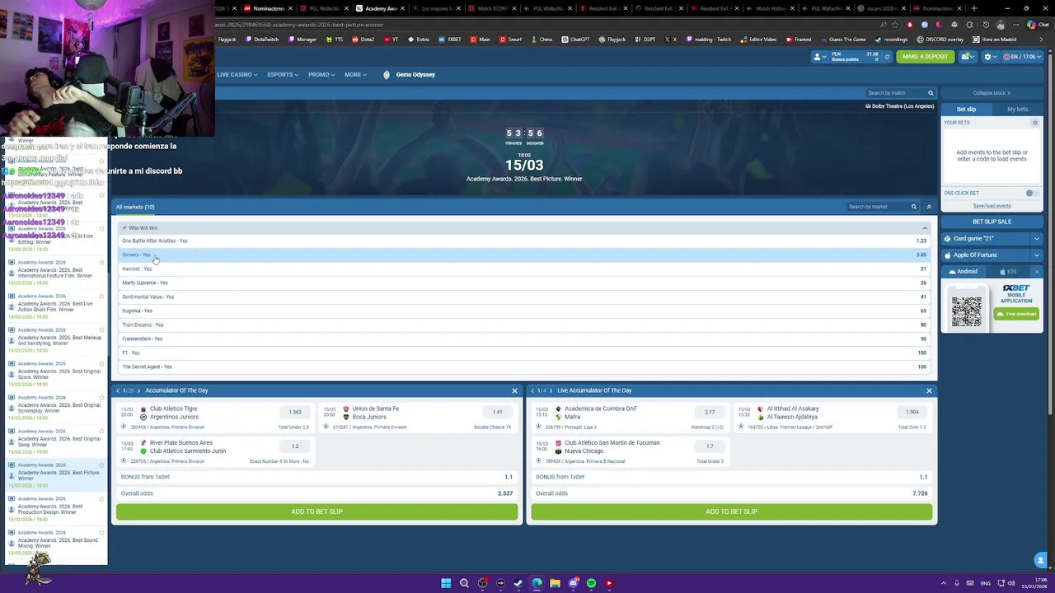1055x593 pixels.
Task: Switch to the iOS app tab
Action: (1008, 272)
